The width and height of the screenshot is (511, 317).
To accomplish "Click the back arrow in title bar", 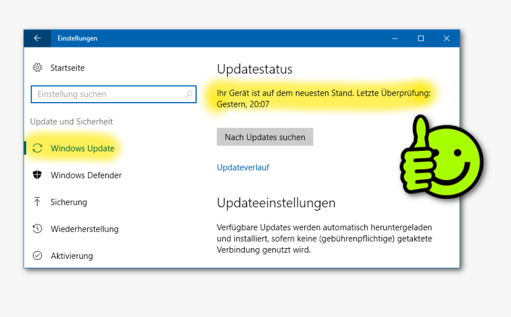I will click(x=37, y=38).
